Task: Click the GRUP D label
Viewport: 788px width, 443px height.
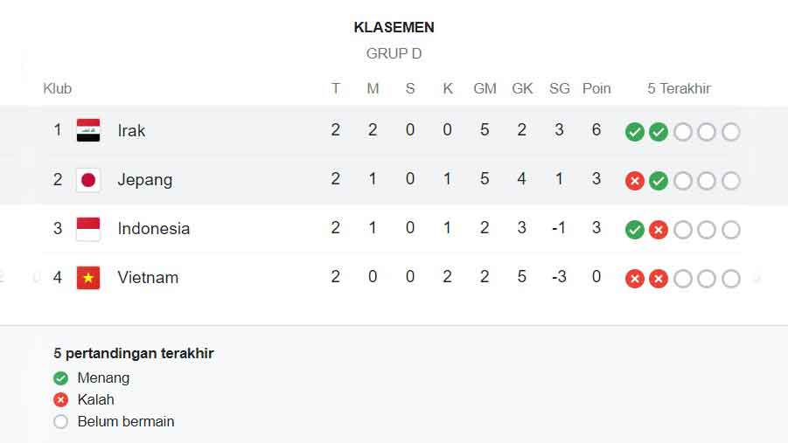Action: tap(394, 53)
